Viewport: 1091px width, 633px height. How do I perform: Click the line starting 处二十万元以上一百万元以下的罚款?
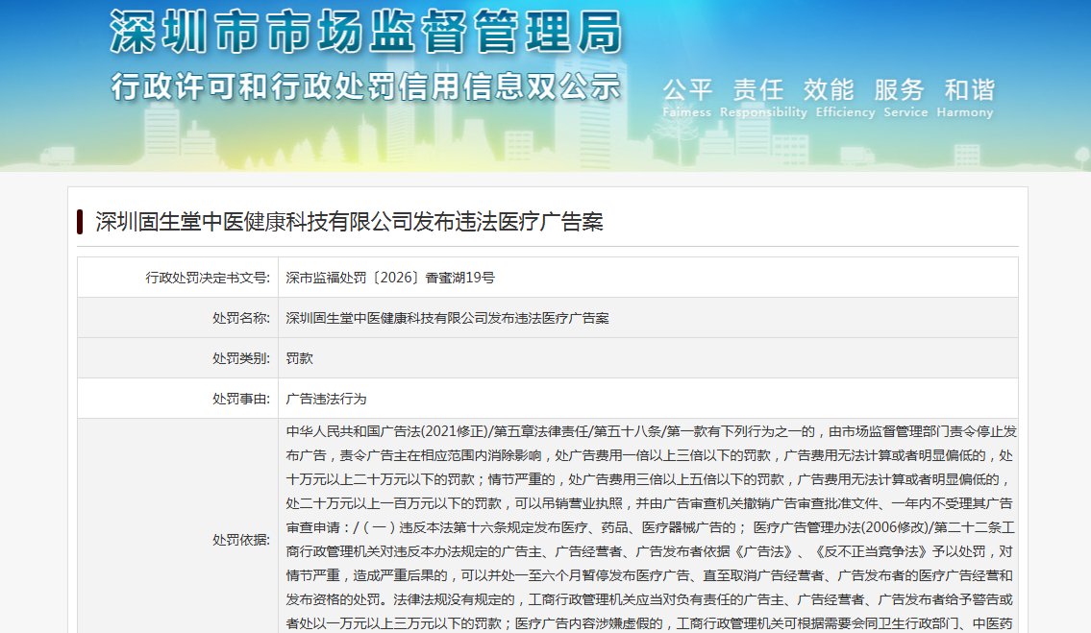(x=649, y=503)
